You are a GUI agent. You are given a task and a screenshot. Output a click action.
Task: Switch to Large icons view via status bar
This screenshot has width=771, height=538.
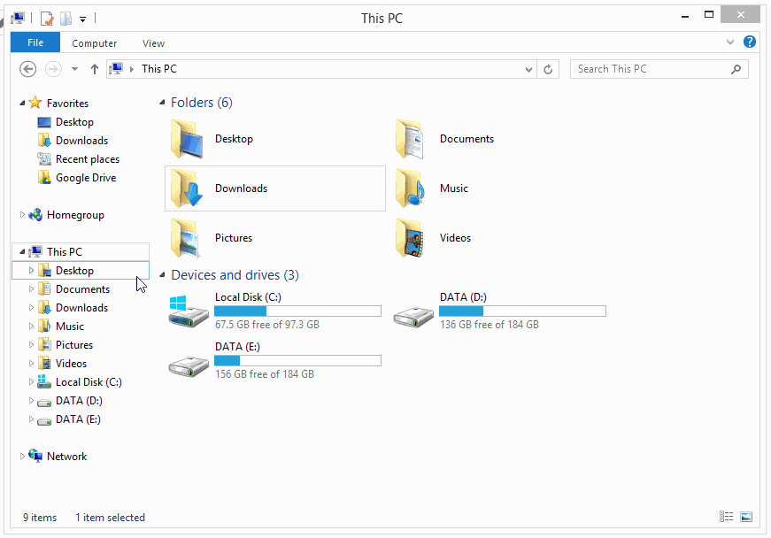746,517
